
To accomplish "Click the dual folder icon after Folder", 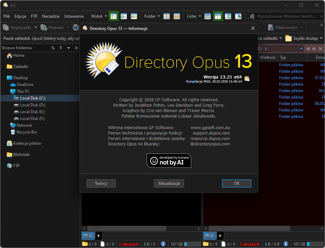I will pyautogui.click(x=177, y=16).
